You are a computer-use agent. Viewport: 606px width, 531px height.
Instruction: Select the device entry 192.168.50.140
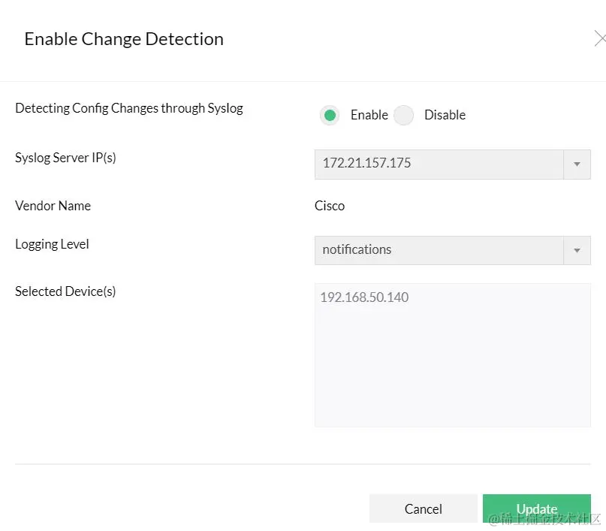(363, 297)
